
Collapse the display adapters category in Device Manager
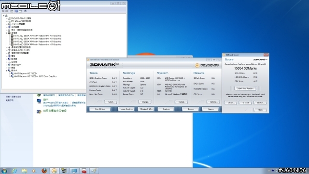(6, 71)
